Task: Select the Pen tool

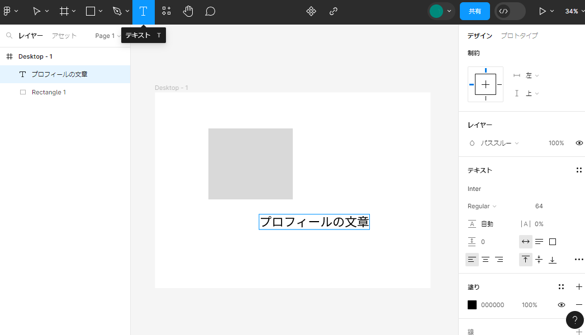Action: pos(117,11)
